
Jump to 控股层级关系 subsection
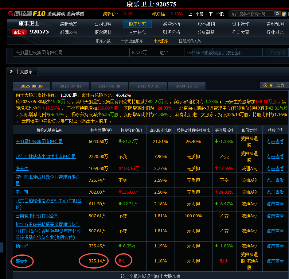[190, 41]
